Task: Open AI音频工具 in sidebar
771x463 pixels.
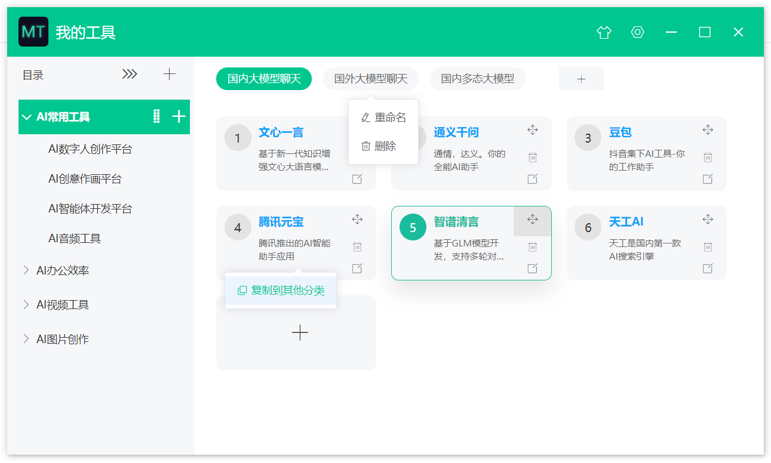Action: pyautogui.click(x=75, y=239)
